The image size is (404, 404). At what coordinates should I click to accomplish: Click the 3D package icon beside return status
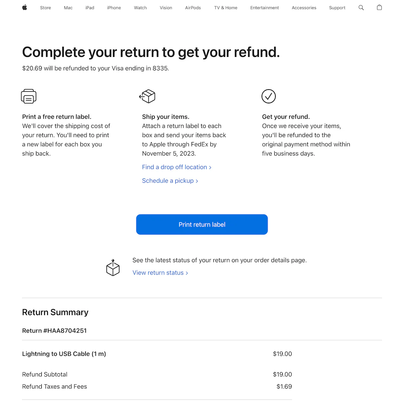point(113,268)
